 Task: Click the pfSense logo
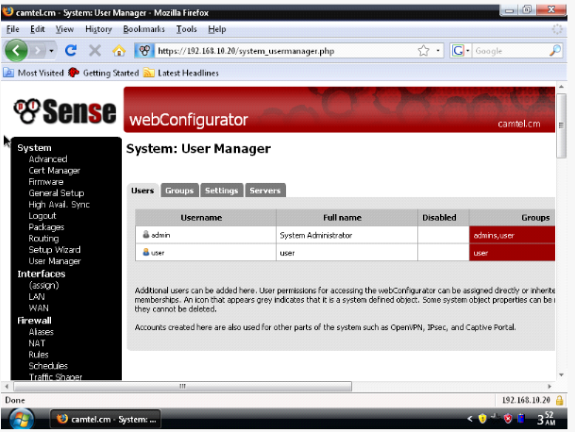click(62, 111)
